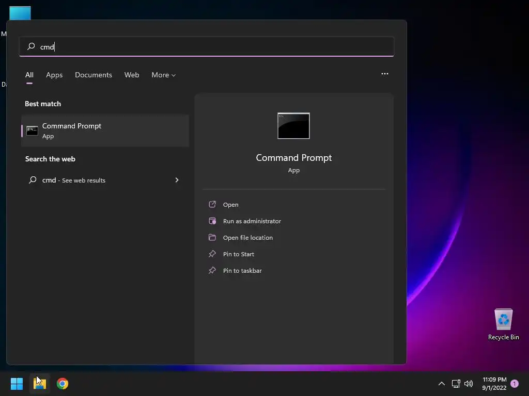The width and height of the screenshot is (529, 396).
Task: Click the search magnifier icon in search box
Action: [31, 46]
